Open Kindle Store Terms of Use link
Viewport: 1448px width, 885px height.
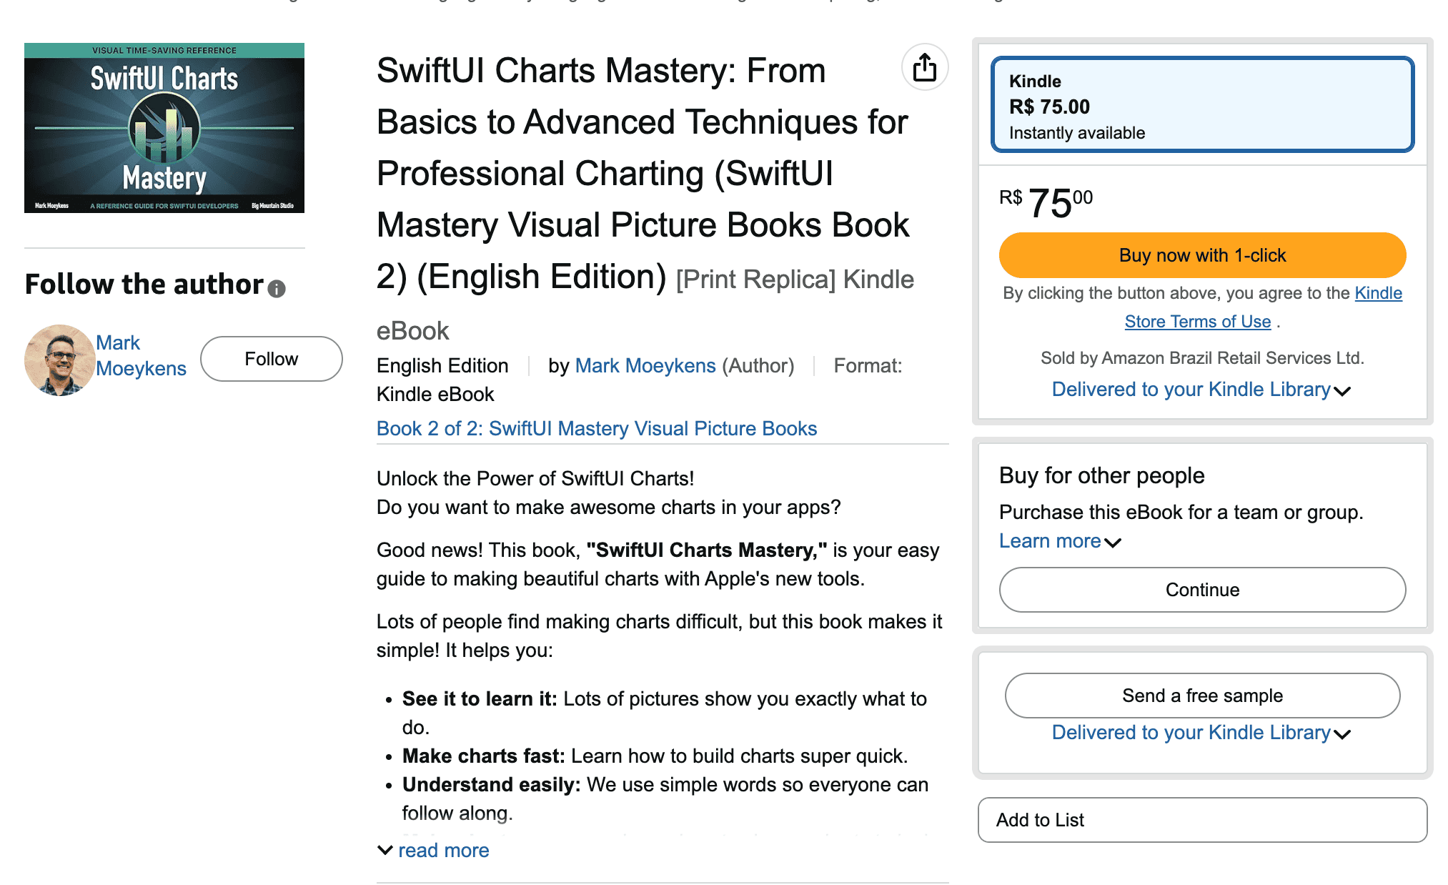pyautogui.click(x=1197, y=322)
